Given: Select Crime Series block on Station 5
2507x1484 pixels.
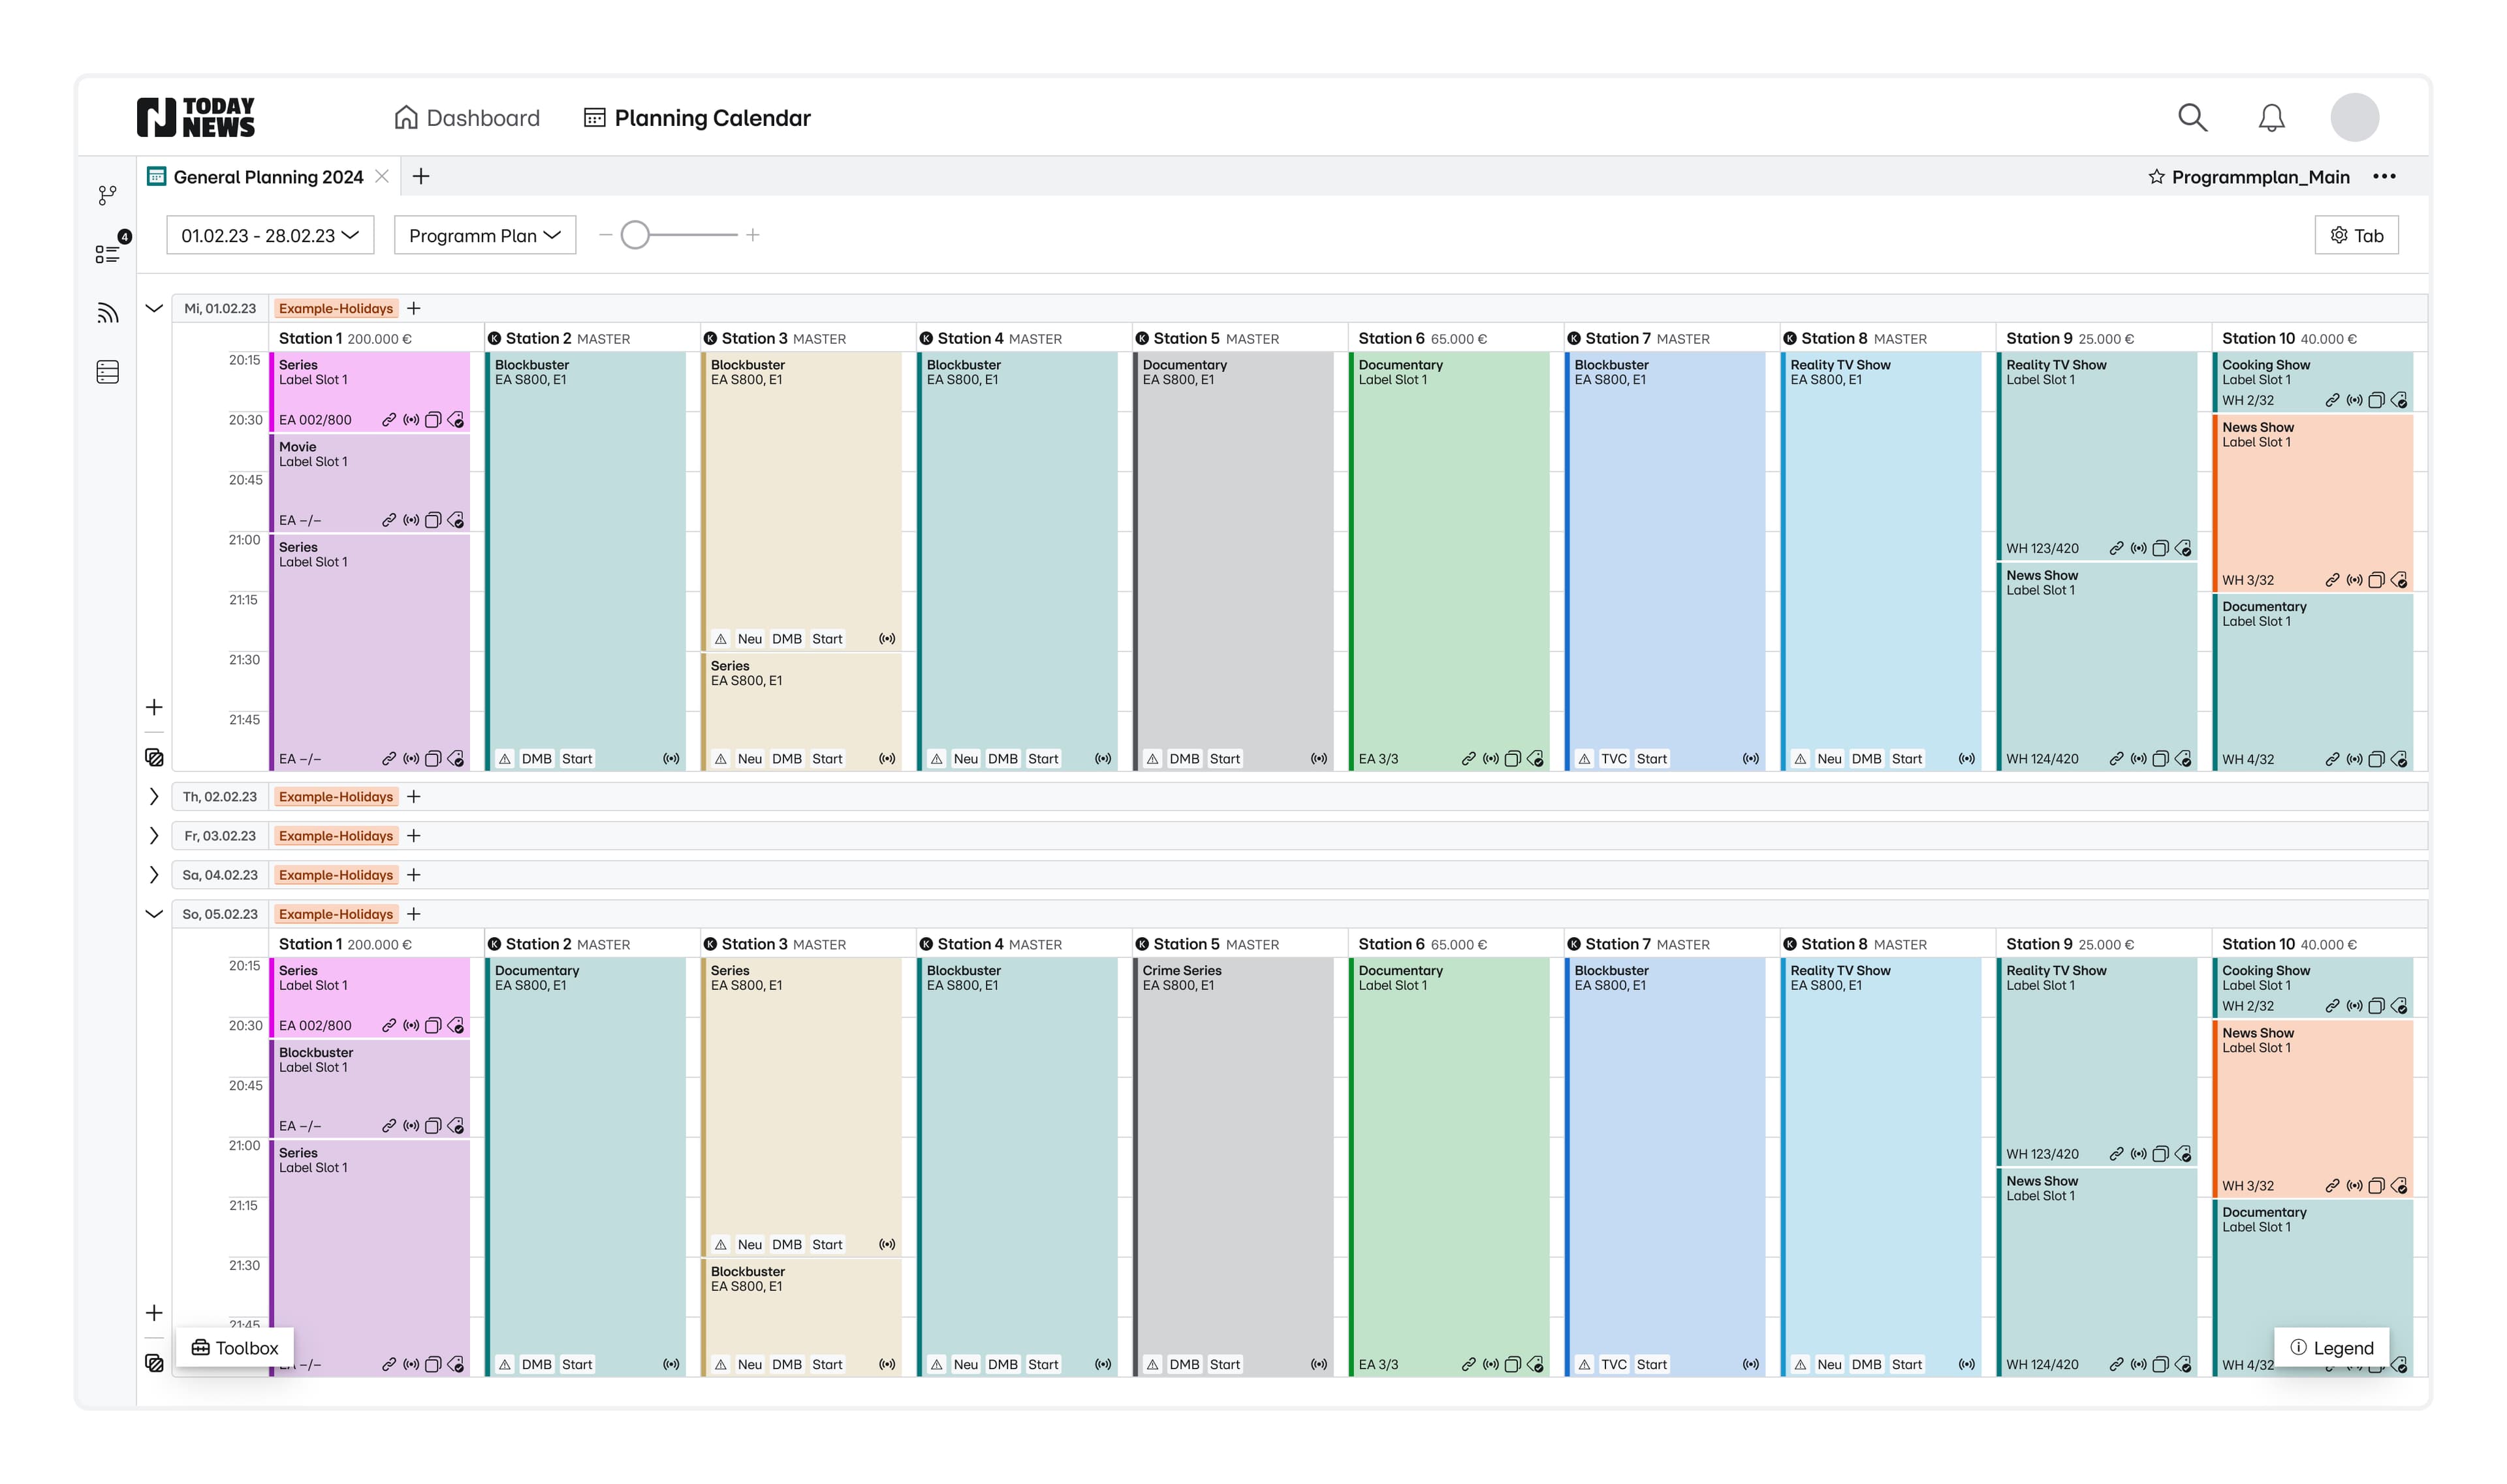Looking at the screenshot, I should [1233, 1166].
